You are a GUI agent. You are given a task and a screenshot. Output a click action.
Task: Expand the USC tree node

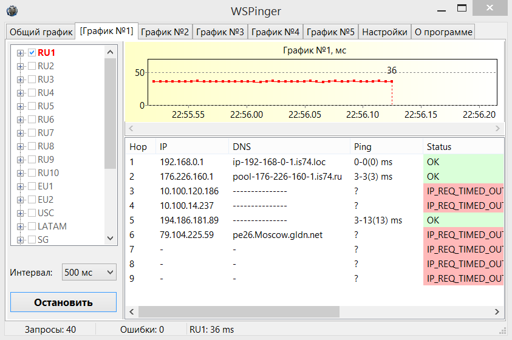coord(21,213)
